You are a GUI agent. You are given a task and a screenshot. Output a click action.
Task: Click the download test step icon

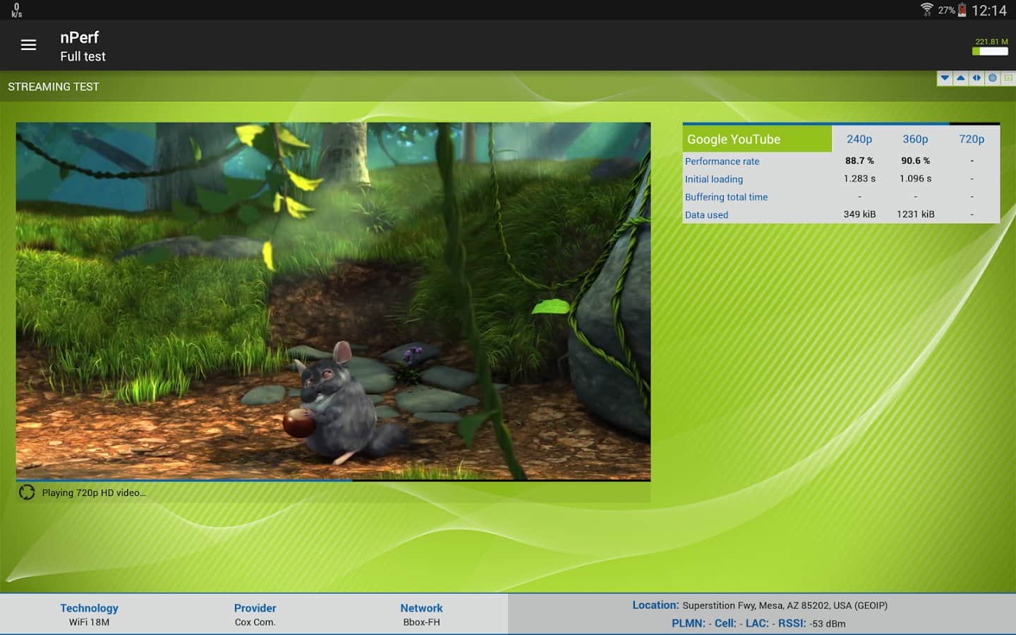click(x=945, y=78)
